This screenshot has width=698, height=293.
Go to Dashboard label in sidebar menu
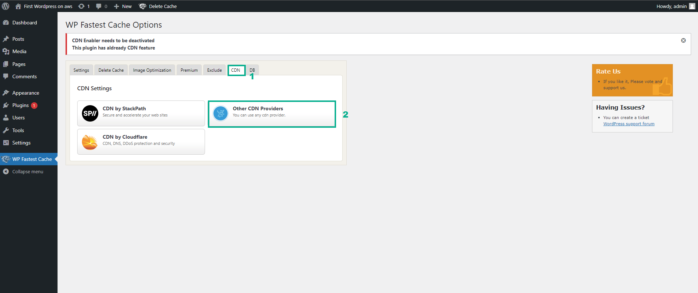[25, 23]
